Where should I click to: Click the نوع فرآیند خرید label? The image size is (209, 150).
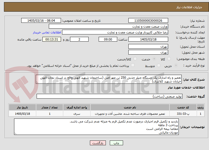tap(194, 65)
